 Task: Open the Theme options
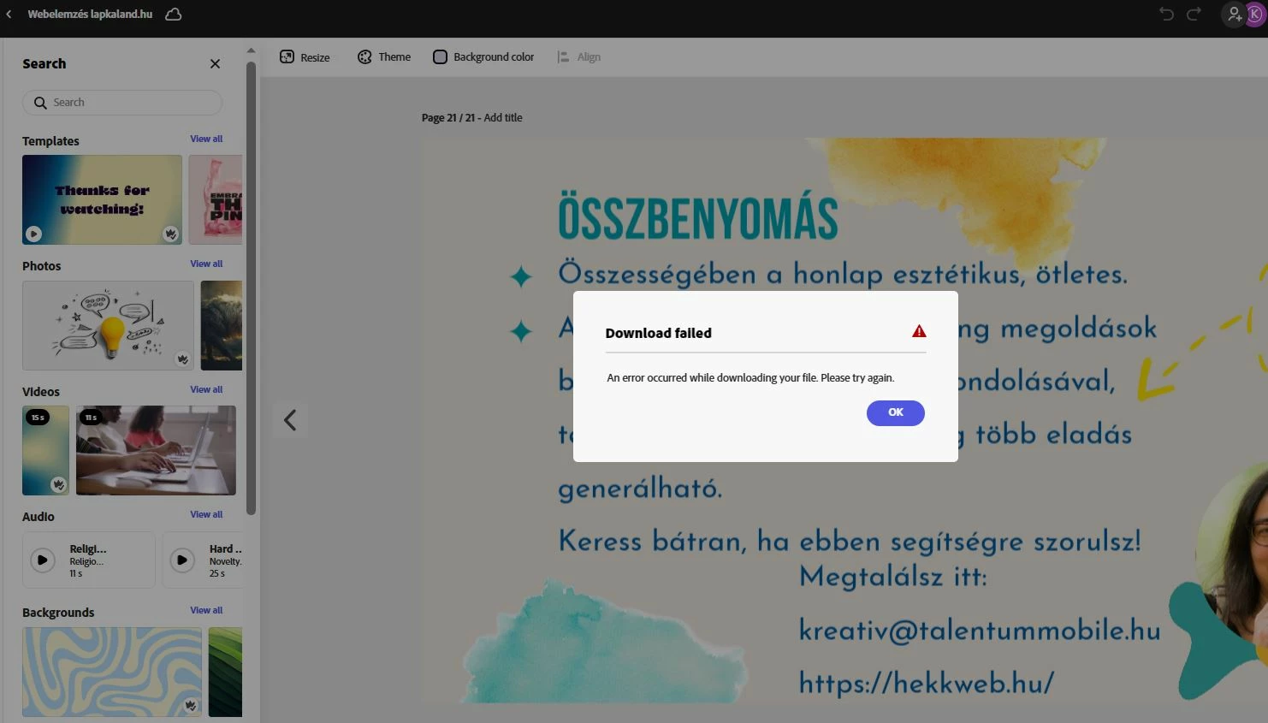[x=384, y=57]
